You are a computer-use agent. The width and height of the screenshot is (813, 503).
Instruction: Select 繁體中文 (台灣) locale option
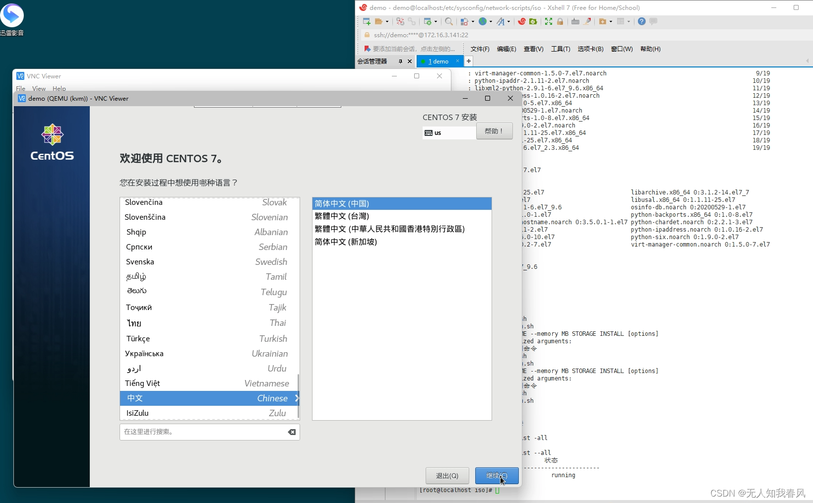402,216
